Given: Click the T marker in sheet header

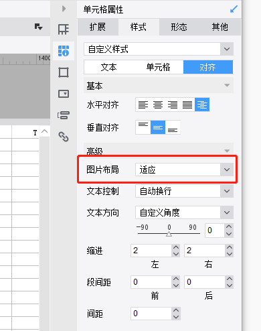Looking at the screenshot, I should 35,133.
